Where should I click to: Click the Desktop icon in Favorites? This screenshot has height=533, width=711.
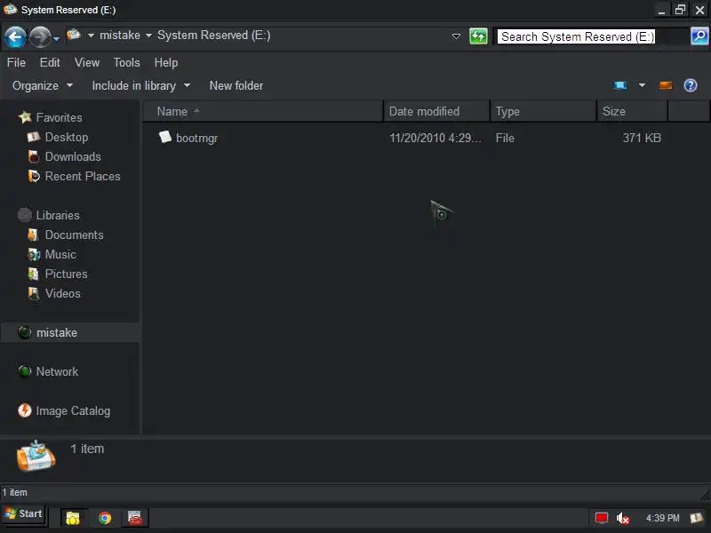[x=34, y=137]
